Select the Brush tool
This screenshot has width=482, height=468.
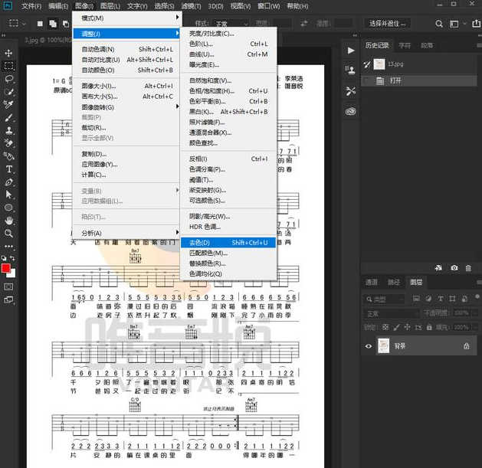click(8, 117)
